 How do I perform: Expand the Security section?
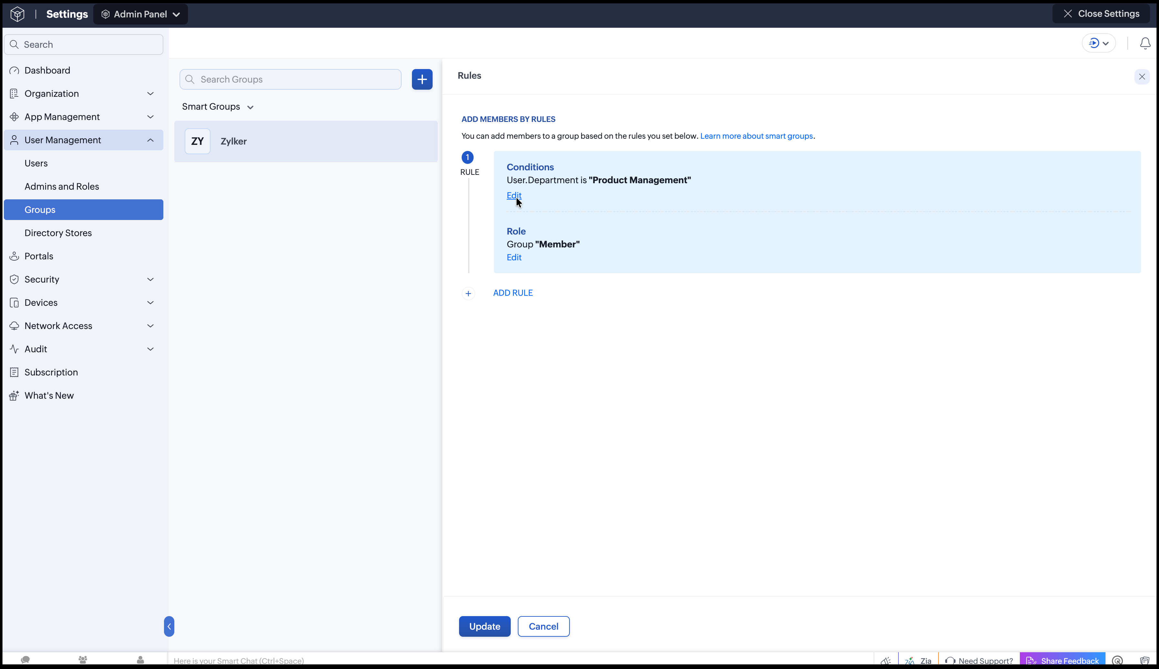pyautogui.click(x=84, y=279)
